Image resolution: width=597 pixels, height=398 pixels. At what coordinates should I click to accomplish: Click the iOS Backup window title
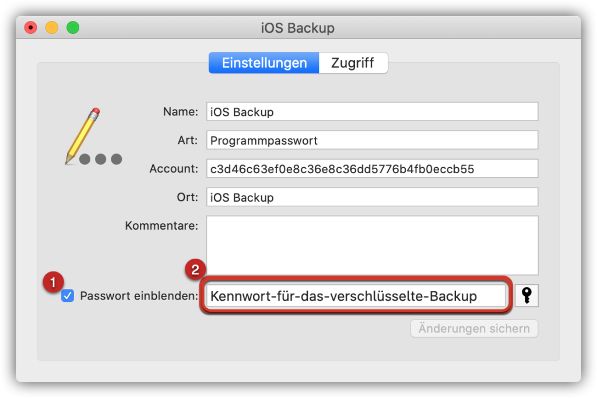(298, 28)
